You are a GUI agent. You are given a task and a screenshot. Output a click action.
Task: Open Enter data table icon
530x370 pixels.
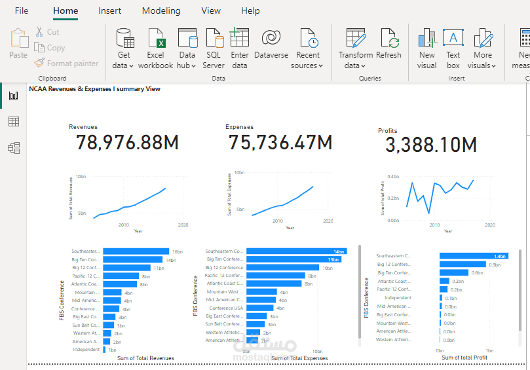pos(239,37)
